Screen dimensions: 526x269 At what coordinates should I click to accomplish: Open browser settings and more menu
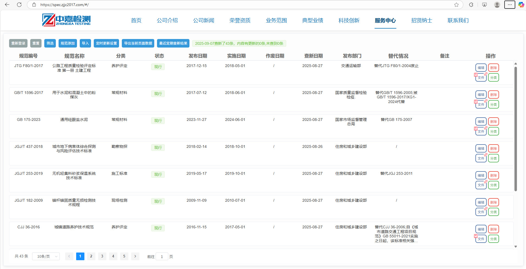click(510, 5)
